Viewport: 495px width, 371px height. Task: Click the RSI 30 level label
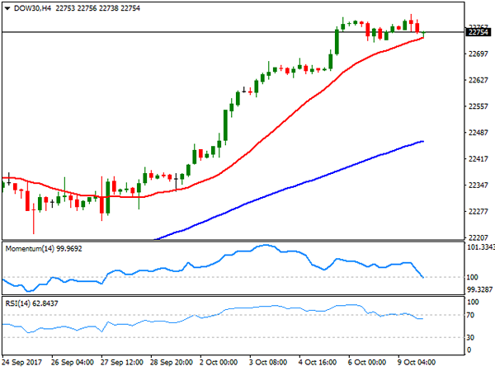[470, 337]
